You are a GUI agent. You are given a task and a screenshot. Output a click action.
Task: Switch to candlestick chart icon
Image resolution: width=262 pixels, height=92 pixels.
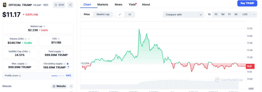(130, 15)
